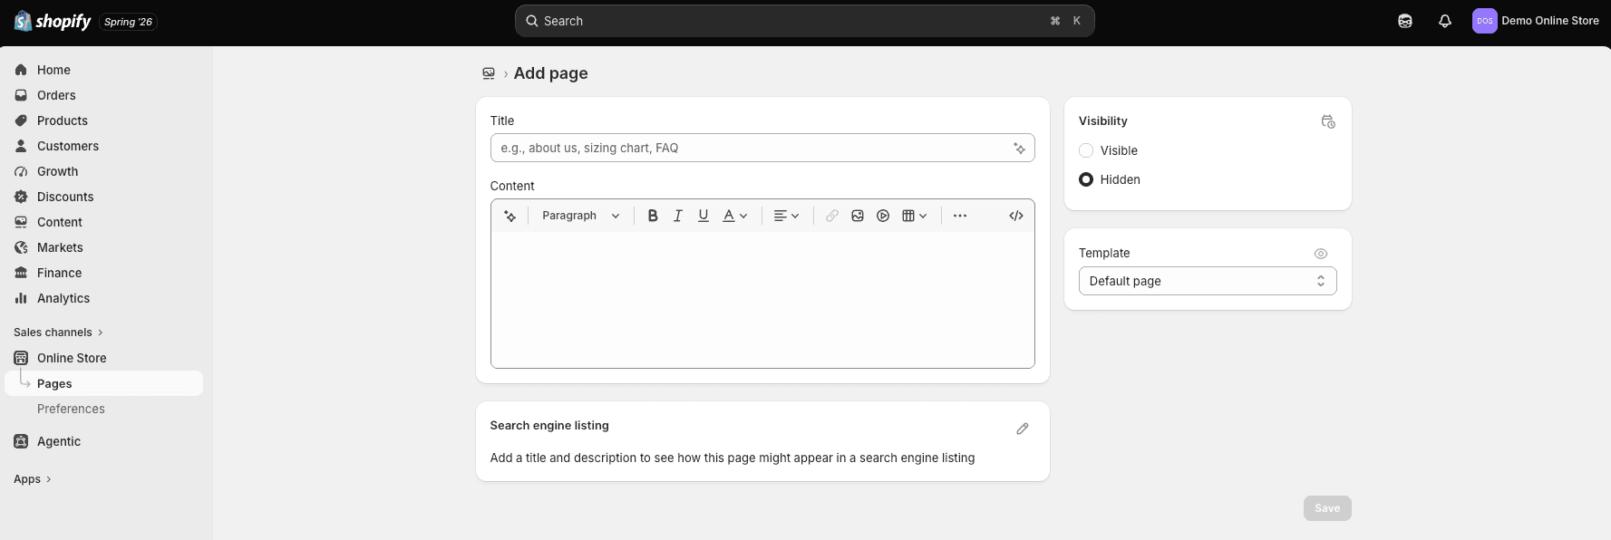Toggle bold formatting
This screenshot has height=540, width=1611.
coord(653,216)
